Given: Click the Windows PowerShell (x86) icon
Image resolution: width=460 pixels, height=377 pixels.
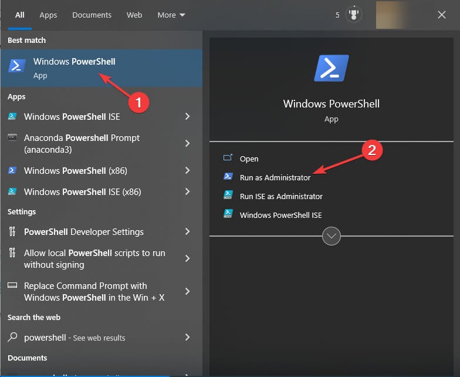Looking at the screenshot, I should [12, 171].
